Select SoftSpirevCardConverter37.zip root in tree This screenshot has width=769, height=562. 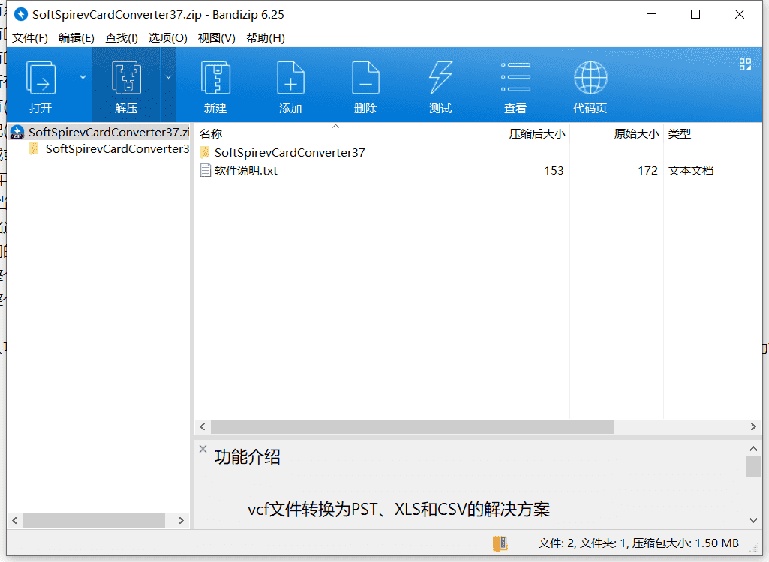tap(100, 132)
